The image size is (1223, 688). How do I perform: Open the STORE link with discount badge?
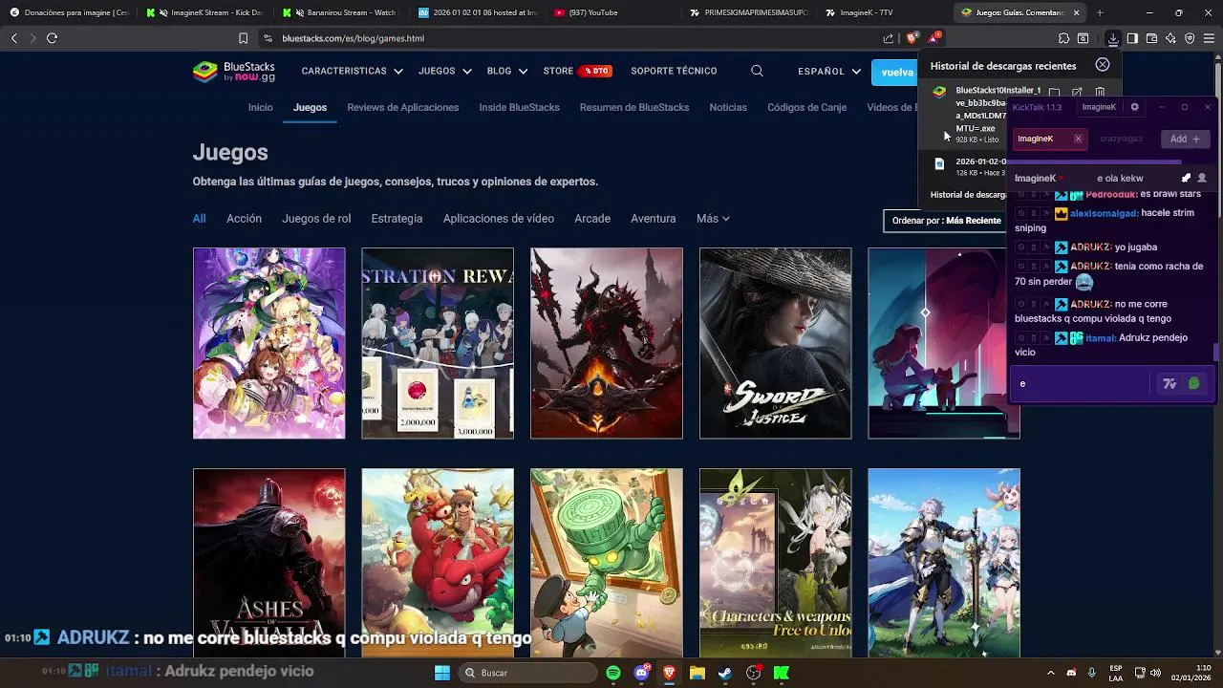pos(577,71)
